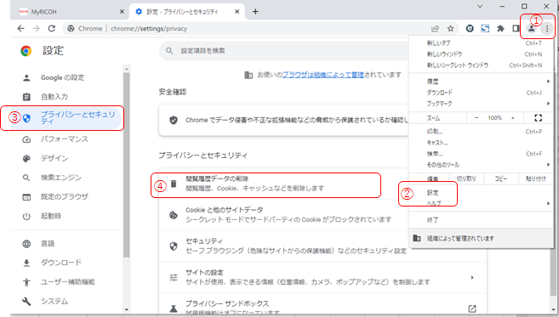Select 自動入力 in the sidebar

coord(54,97)
